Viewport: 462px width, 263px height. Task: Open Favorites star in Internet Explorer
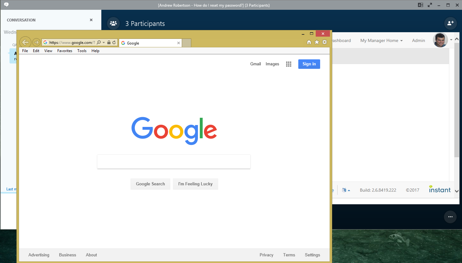tap(317, 42)
